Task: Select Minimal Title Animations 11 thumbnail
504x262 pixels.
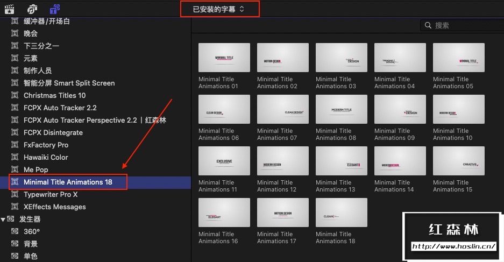Action: tap(224, 161)
